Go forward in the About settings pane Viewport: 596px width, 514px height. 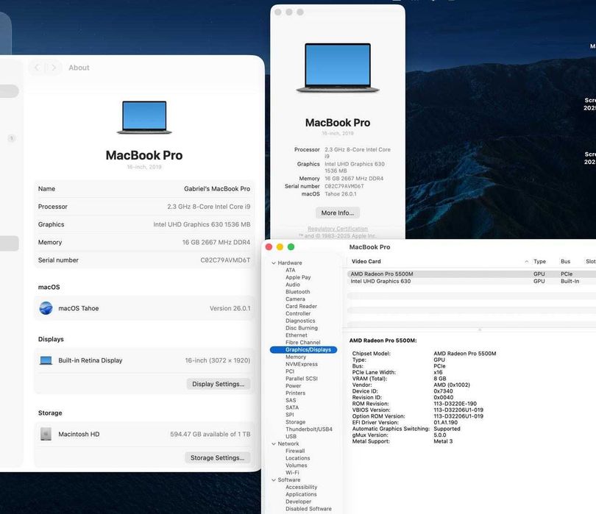(54, 68)
